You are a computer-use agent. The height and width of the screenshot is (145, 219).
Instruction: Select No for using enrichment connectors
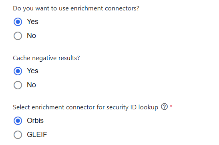tap(18, 36)
